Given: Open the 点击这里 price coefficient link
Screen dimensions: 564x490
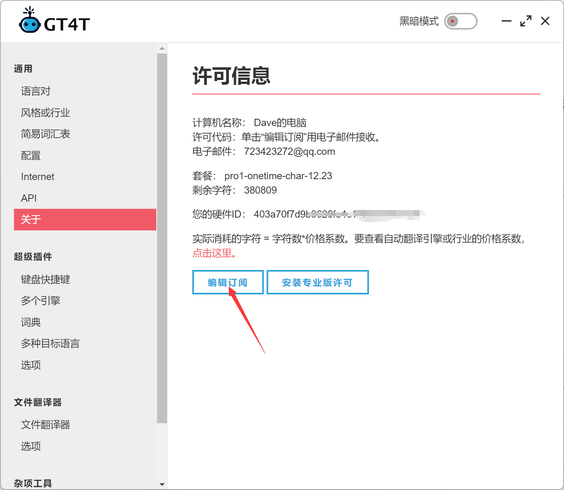Looking at the screenshot, I should click(215, 253).
